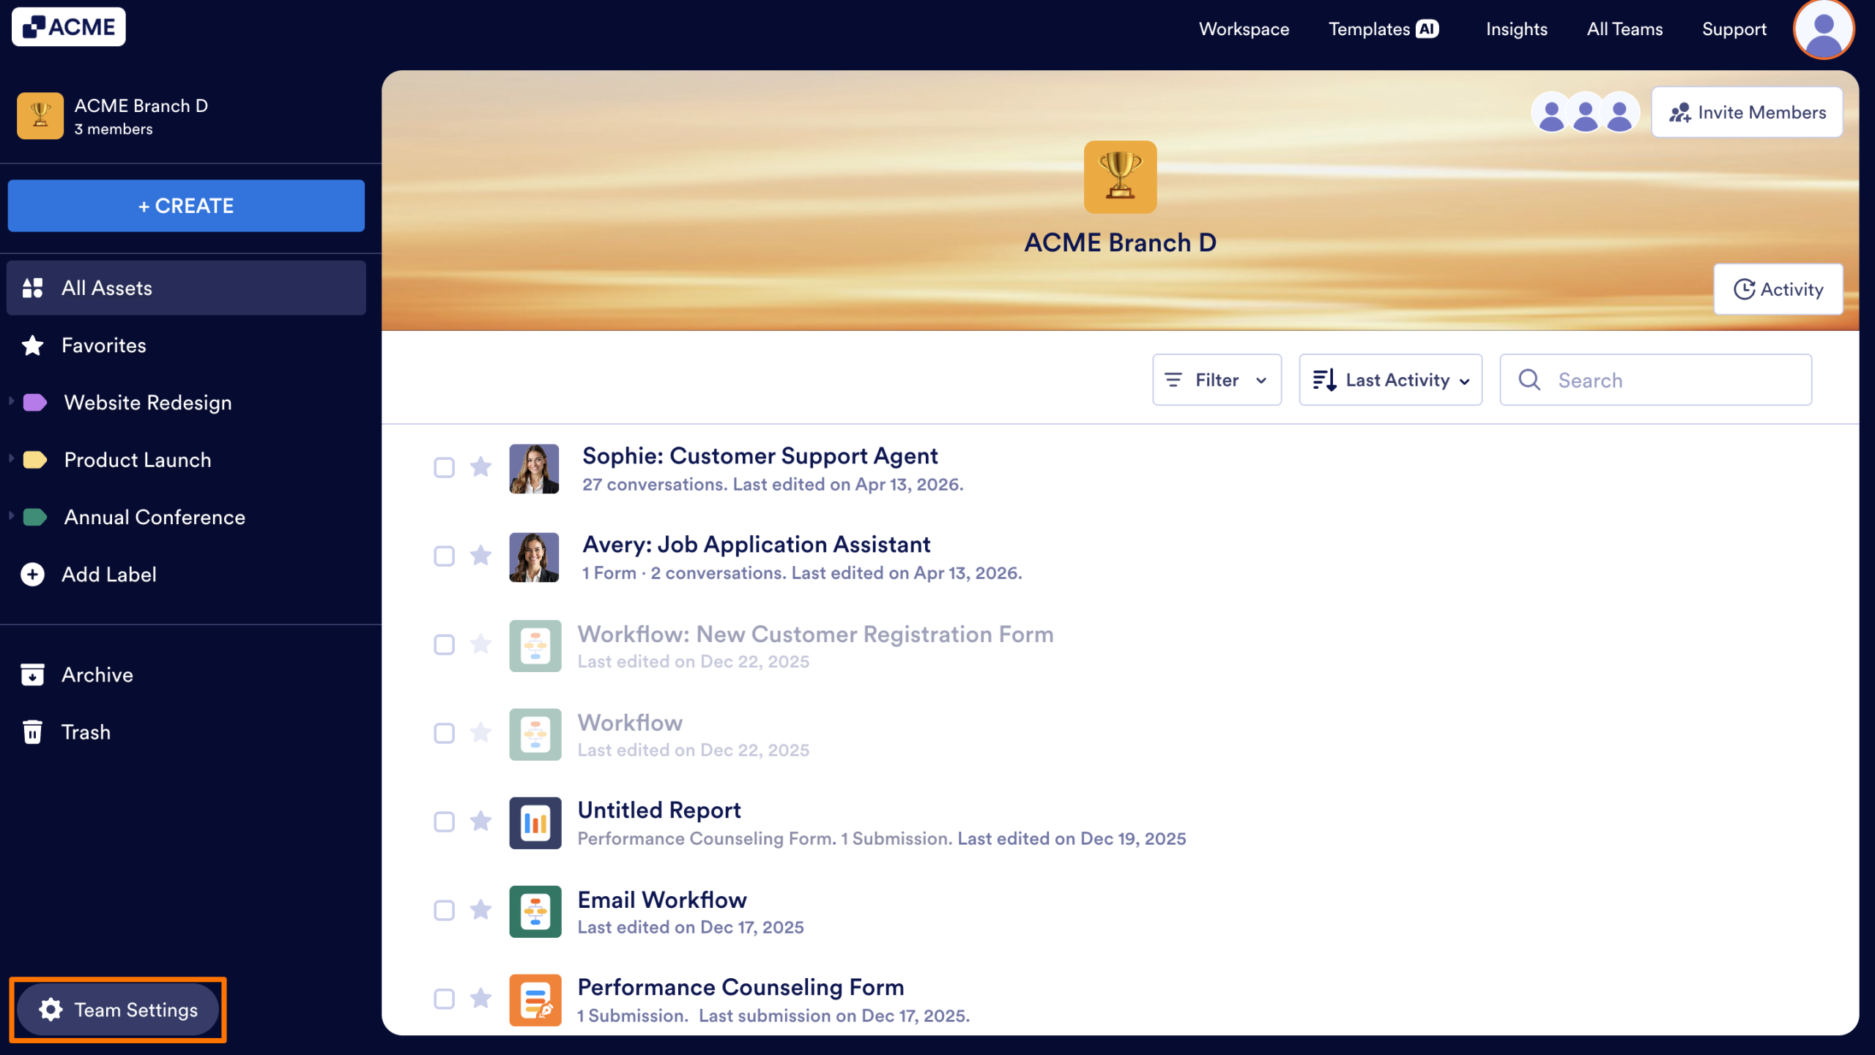Favorite Avery: Job Application Assistant
Image resolution: width=1875 pixels, height=1055 pixels.
pos(480,556)
